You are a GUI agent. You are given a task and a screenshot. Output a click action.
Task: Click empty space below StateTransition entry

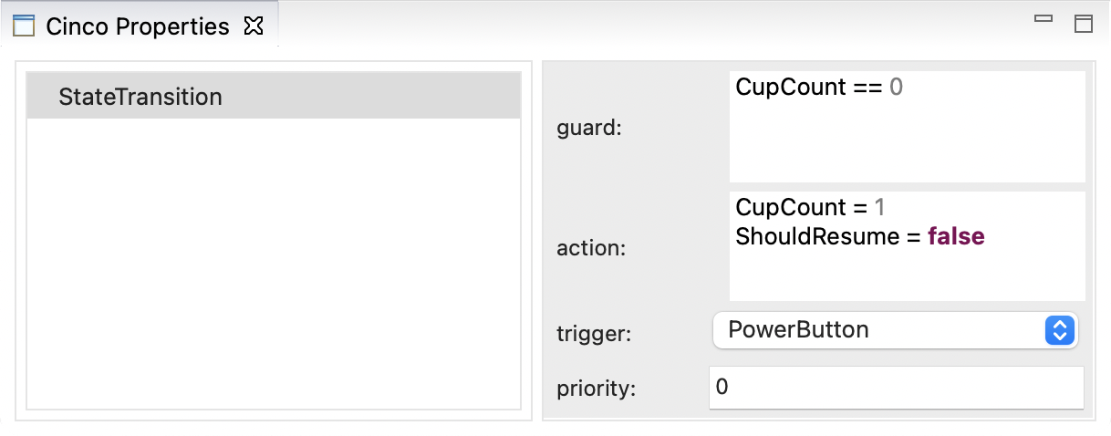[x=274, y=265]
